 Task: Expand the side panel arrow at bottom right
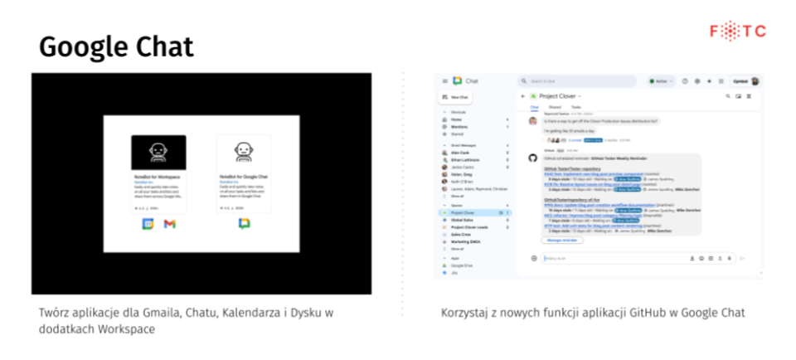(760, 273)
